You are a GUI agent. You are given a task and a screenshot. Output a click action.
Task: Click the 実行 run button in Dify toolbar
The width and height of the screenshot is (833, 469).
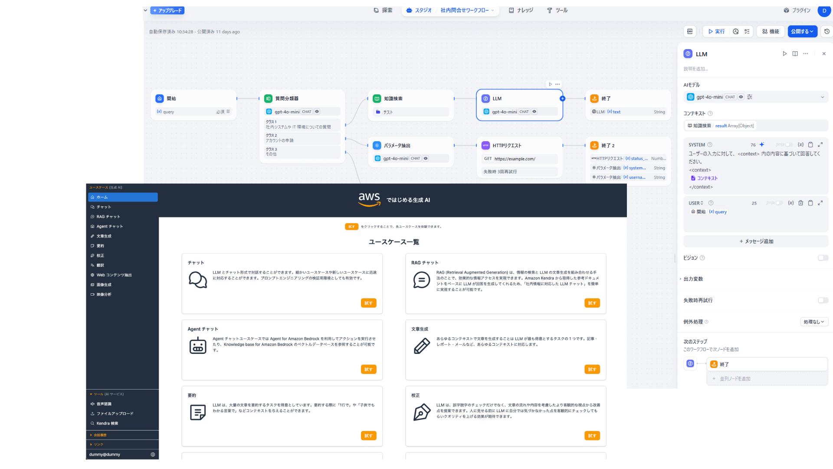point(716,31)
